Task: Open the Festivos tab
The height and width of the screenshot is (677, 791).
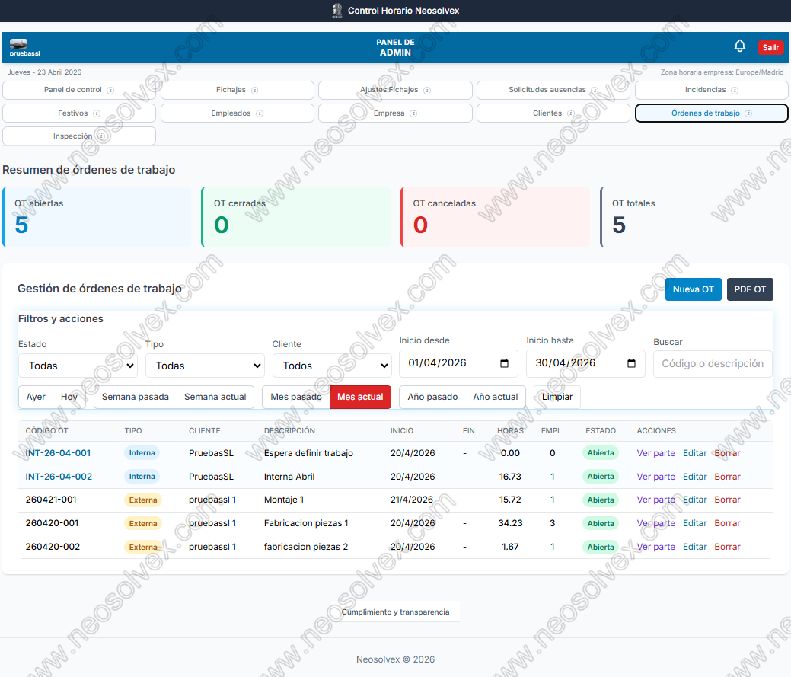Action: 79,113
